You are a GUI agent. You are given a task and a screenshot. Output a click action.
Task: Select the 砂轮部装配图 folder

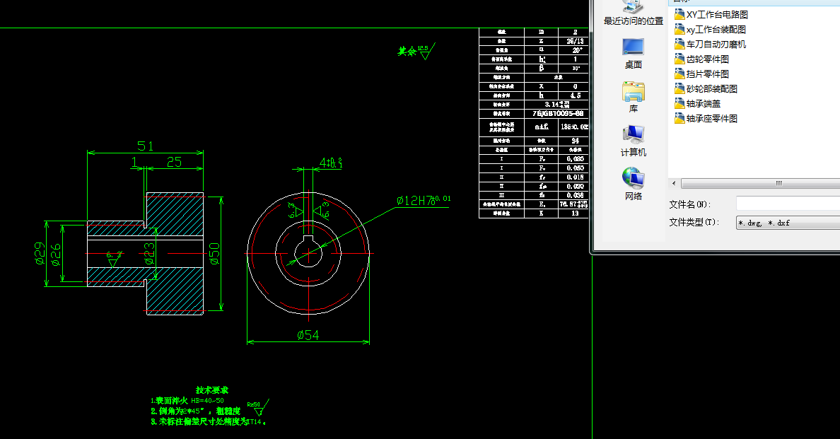pos(706,89)
